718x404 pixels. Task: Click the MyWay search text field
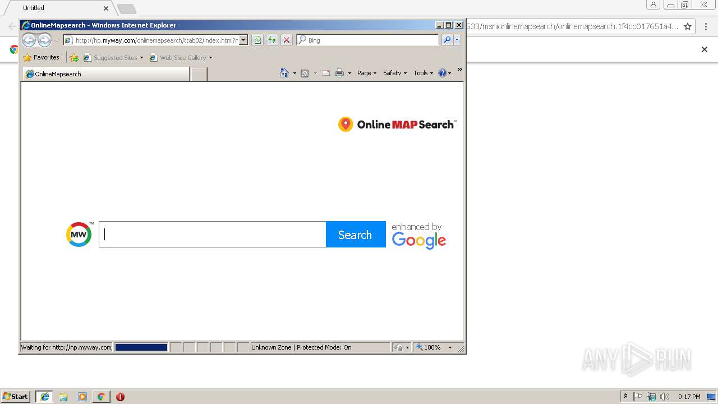[213, 235]
